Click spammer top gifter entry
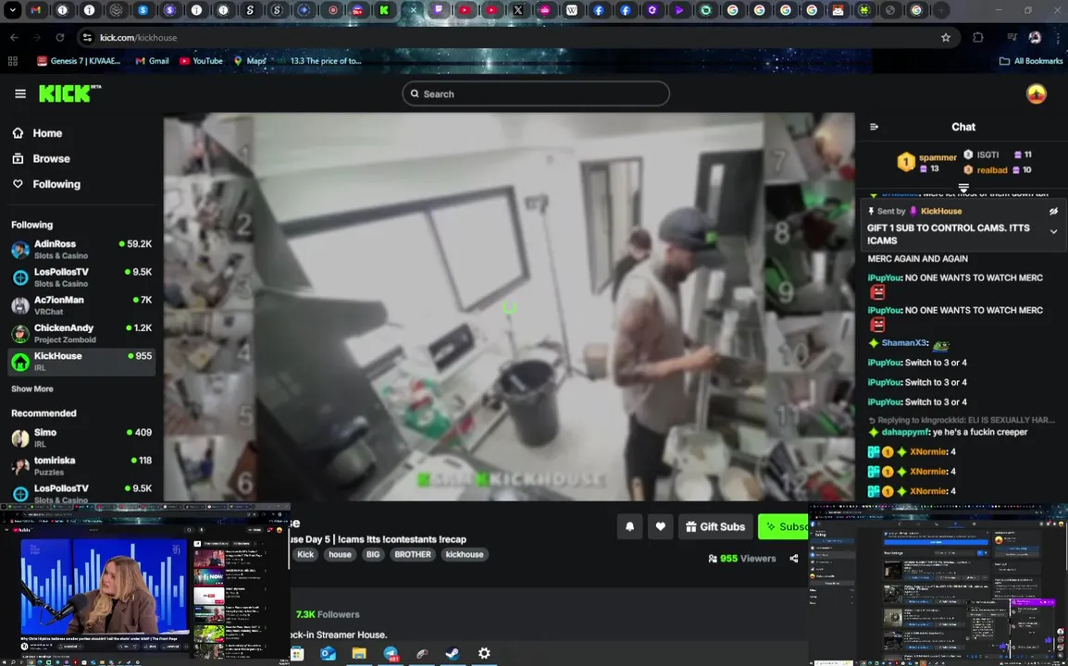Viewport: 1068px width, 666px height. tap(927, 162)
